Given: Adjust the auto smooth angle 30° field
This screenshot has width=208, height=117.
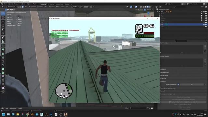Looking at the screenshot, I should coord(192,84).
